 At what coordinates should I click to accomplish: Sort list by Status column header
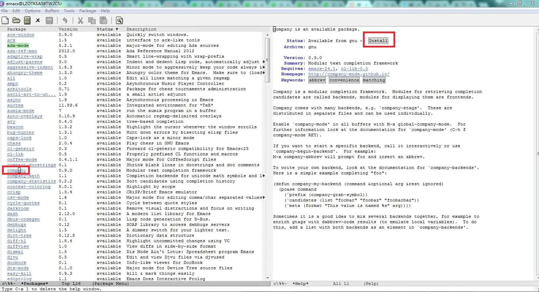[107, 29]
